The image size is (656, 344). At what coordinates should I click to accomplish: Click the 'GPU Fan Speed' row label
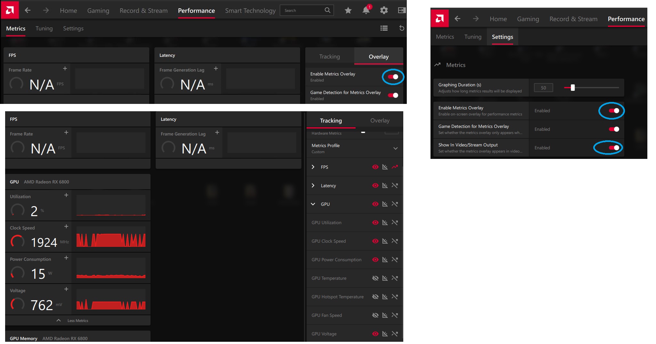tap(327, 315)
